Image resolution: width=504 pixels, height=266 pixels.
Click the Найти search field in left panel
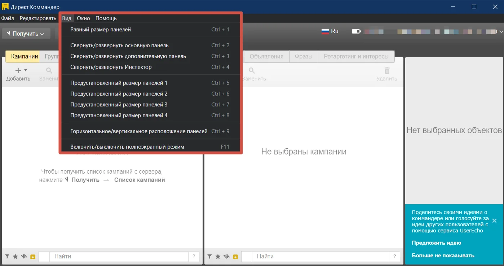119,257
